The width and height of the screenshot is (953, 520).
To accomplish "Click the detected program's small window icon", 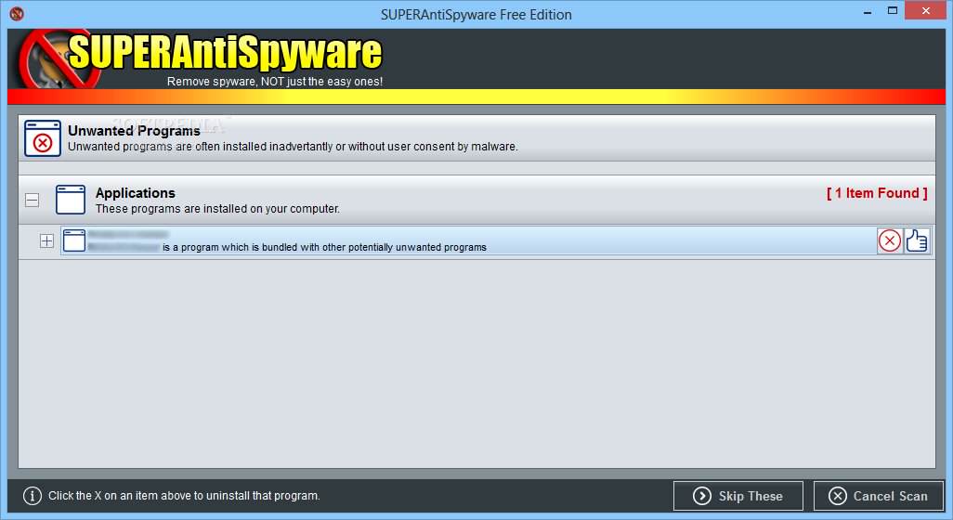I will point(74,240).
